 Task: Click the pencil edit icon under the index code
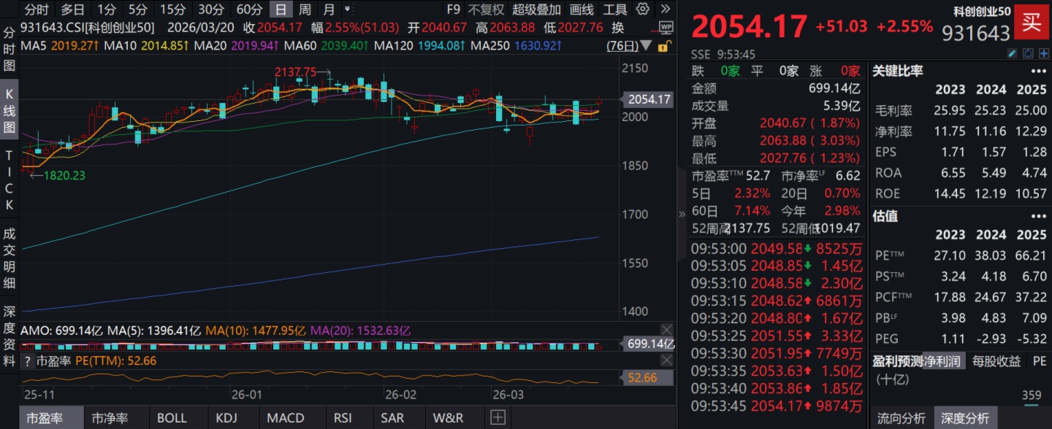[1012, 53]
